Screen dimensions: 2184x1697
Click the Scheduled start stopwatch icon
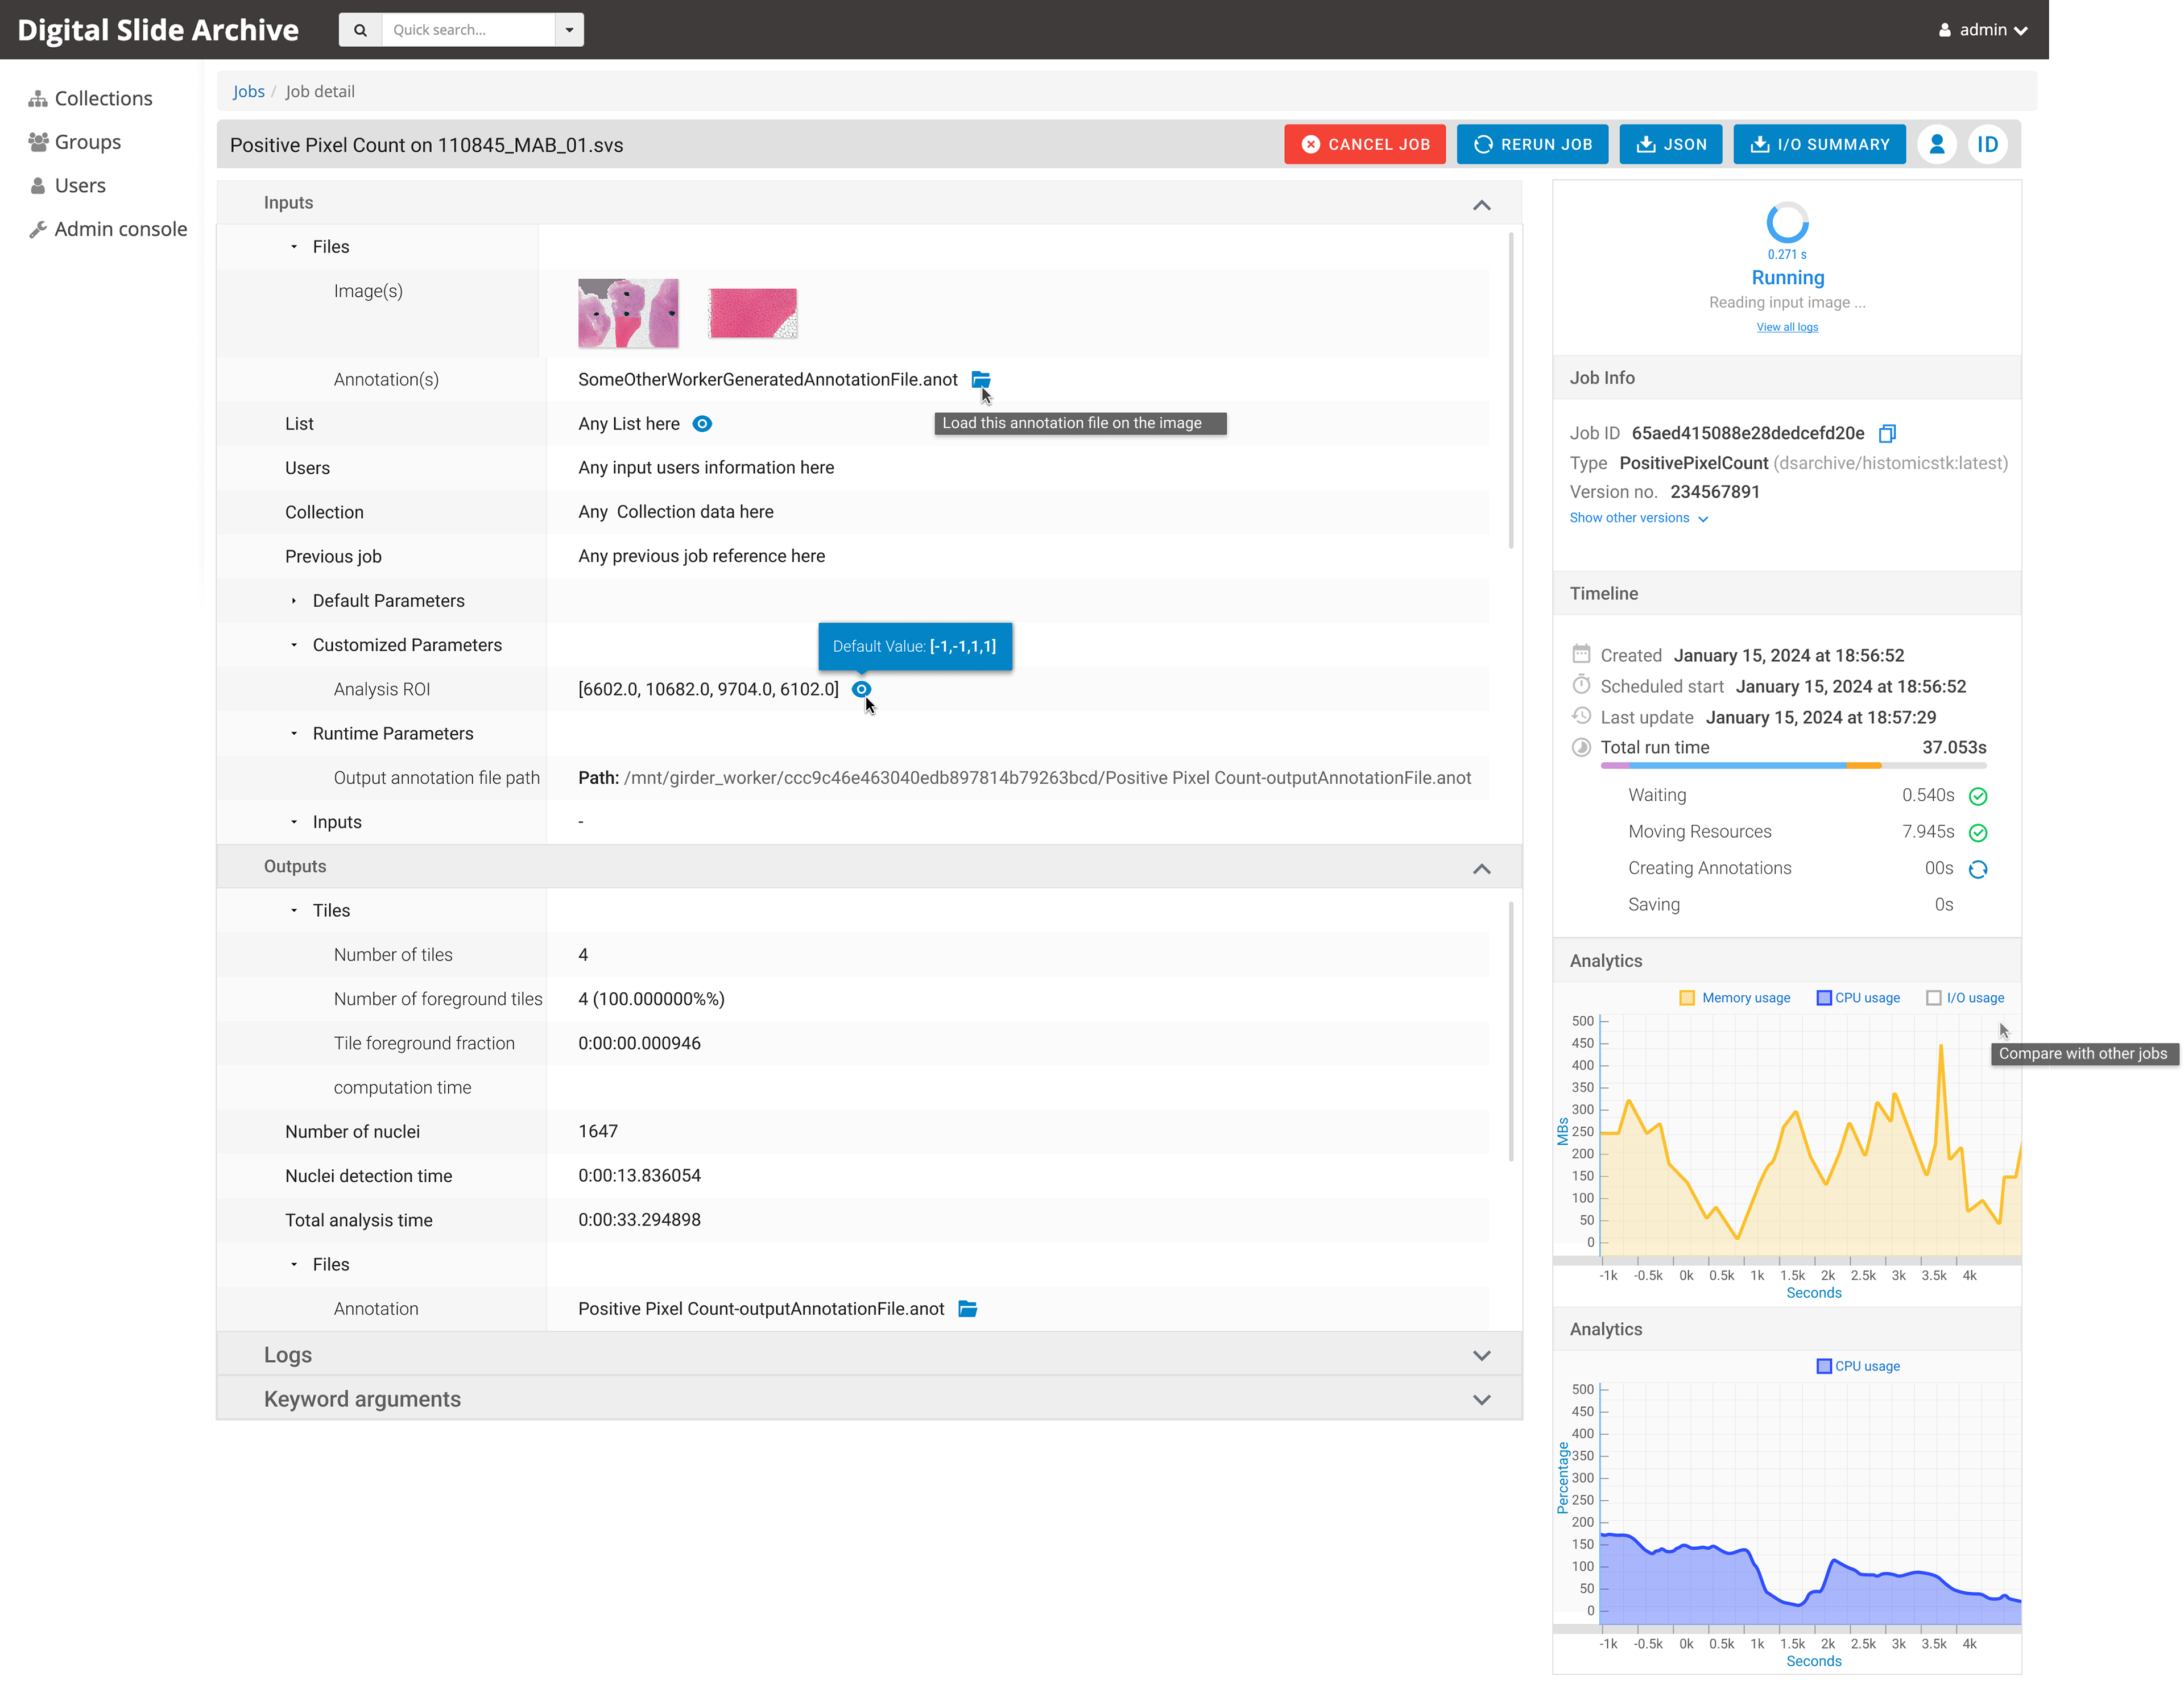[1581, 685]
